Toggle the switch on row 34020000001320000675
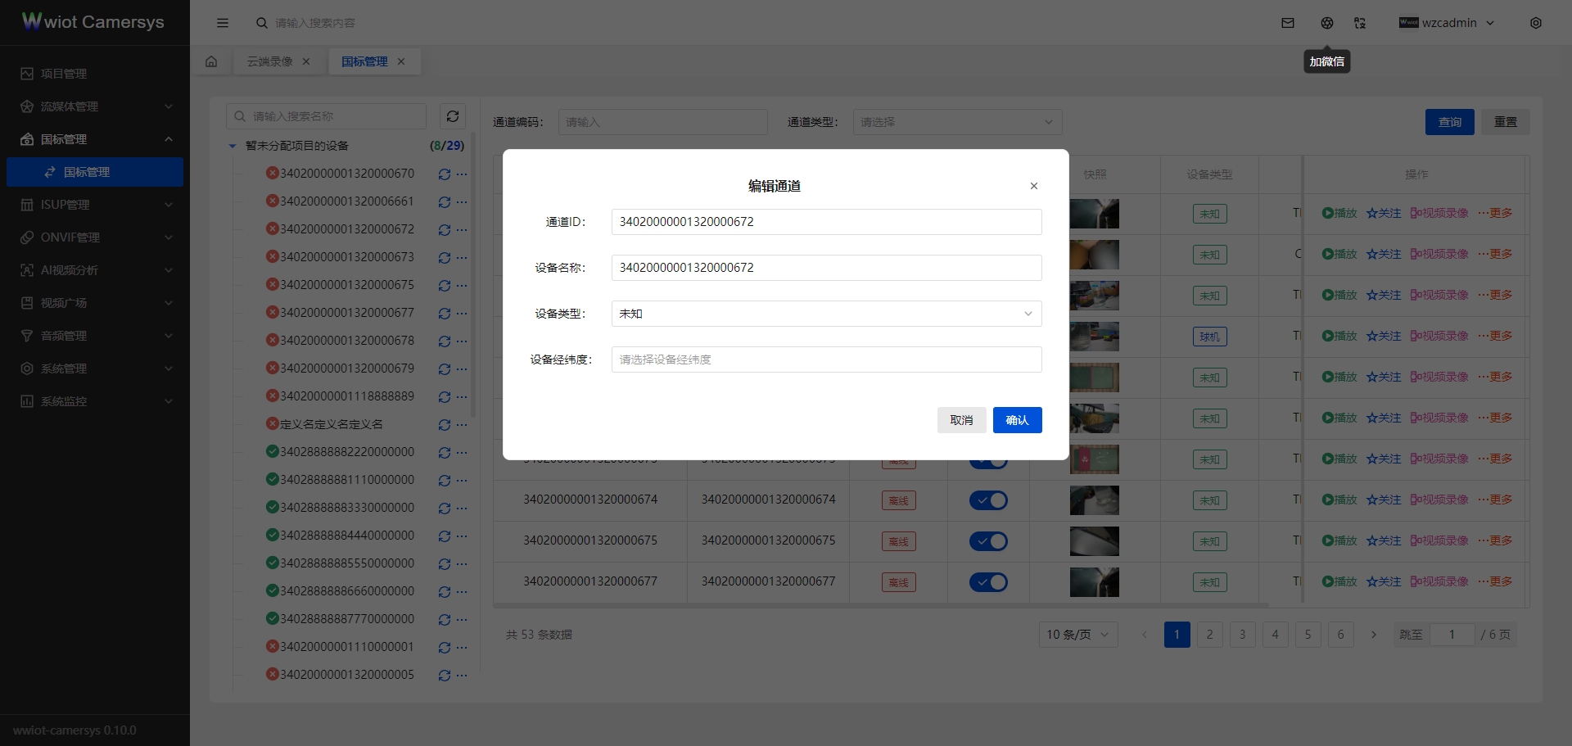 pyautogui.click(x=987, y=541)
